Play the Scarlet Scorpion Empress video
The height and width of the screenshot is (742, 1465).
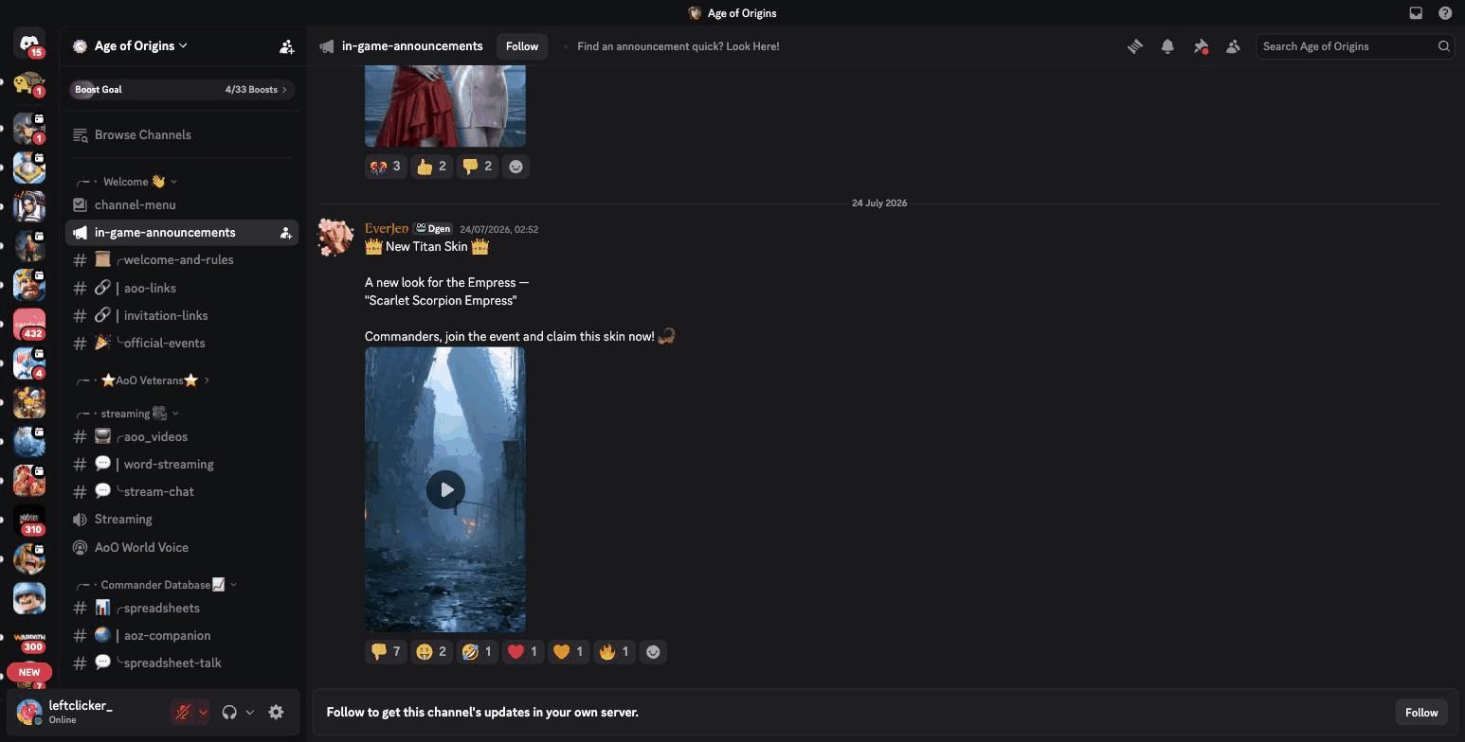[x=445, y=489]
